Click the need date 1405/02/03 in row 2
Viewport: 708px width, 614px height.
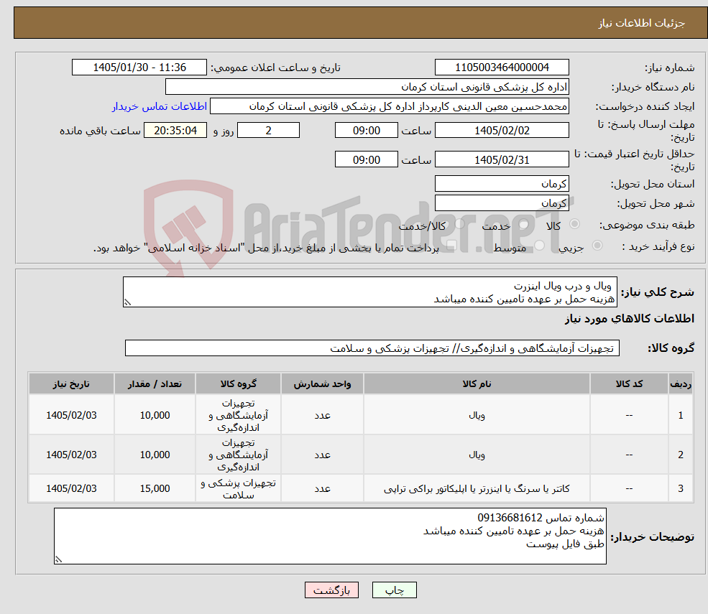pos(71,455)
